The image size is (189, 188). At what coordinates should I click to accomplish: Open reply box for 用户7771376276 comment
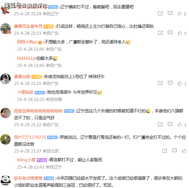tap(174, 151)
